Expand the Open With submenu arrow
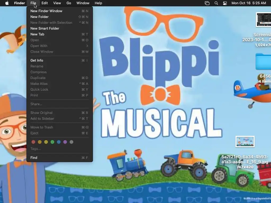The width and height of the screenshot is (271, 203). point(87,46)
